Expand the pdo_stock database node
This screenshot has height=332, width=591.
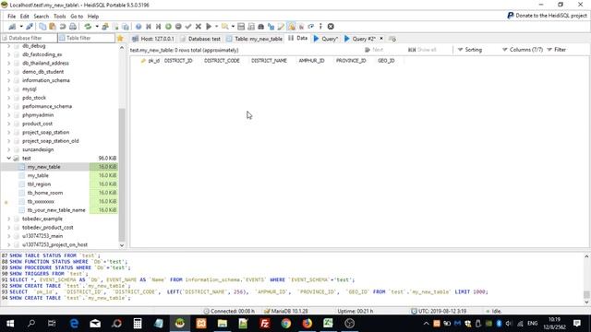pyautogui.click(x=8, y=98)
